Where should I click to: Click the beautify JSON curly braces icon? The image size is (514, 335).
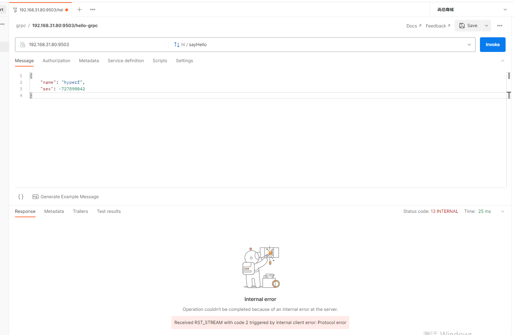coord(21,196)
